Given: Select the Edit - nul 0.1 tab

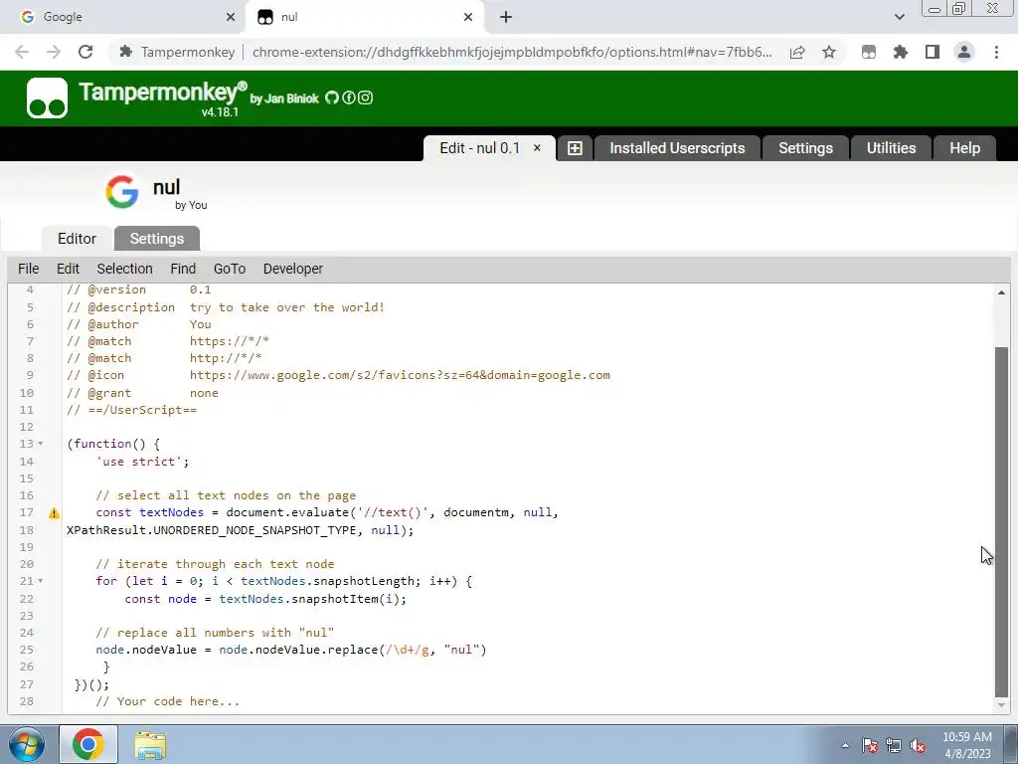Looking at the screenshot, I should (x=480, y=148).
